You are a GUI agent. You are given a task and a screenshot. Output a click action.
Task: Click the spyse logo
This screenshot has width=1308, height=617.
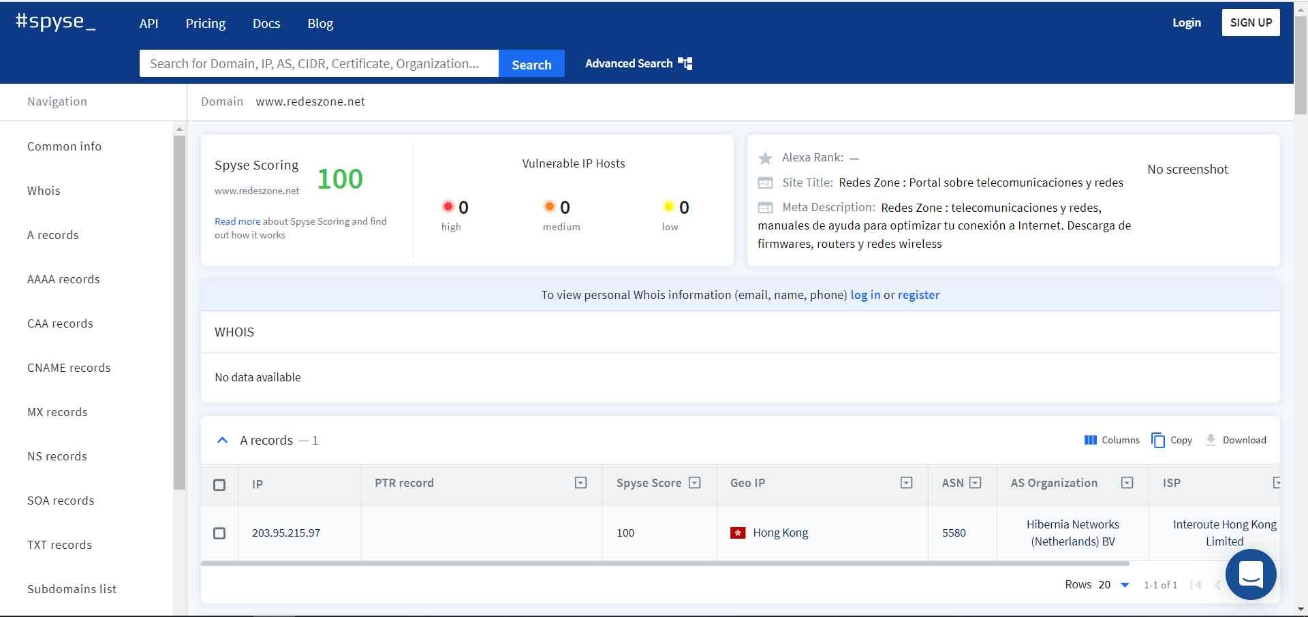tap(55, 22)
